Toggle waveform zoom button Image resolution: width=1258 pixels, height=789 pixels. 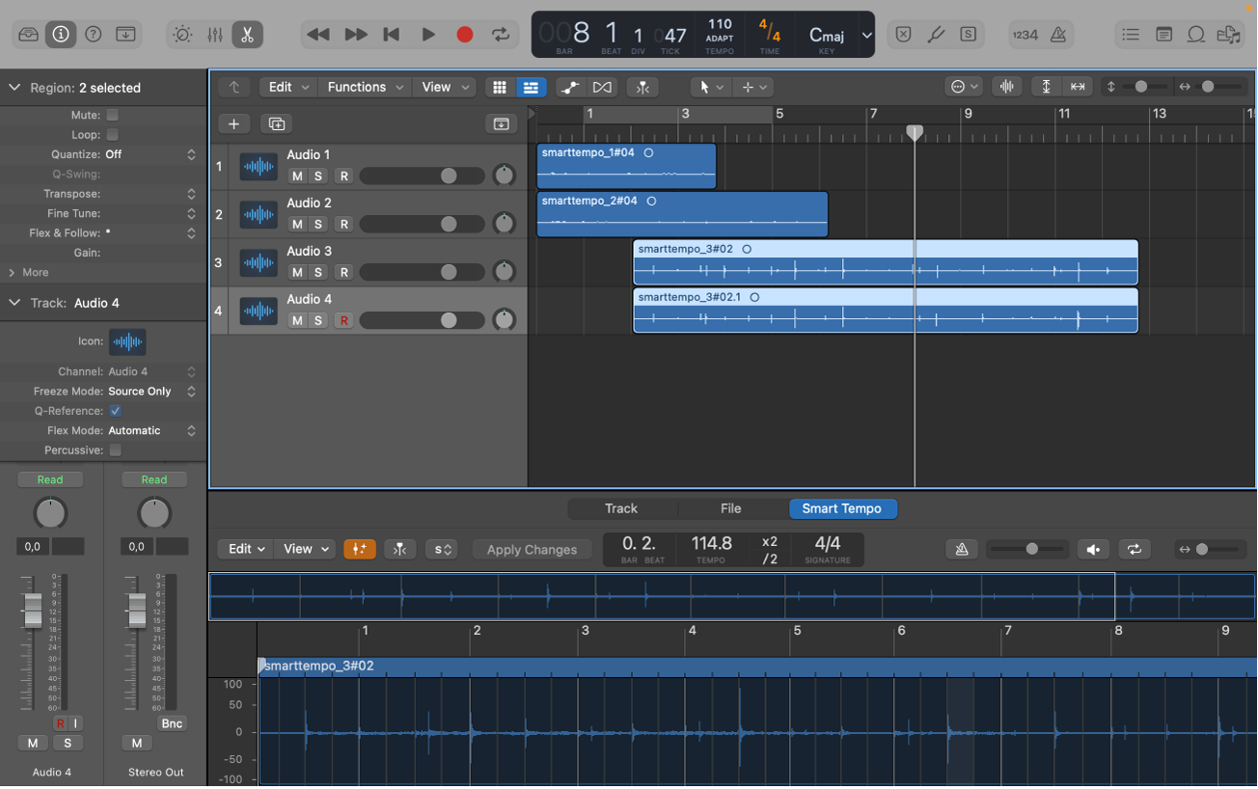pyautogui.click(x=1006, y=87)
